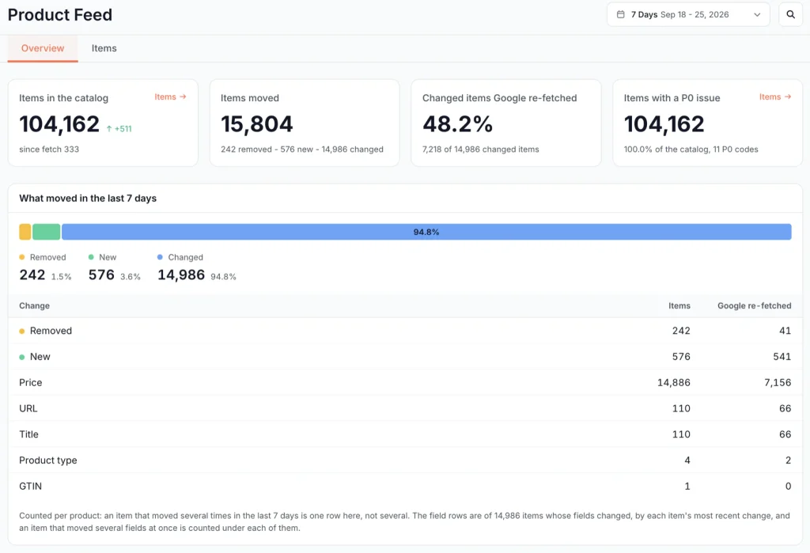
Task: Click the Google re-fetched column header
Action: [754, 305]
